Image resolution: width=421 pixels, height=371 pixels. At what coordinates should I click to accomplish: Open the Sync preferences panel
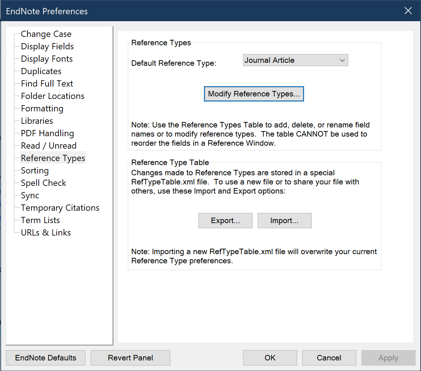30,195
